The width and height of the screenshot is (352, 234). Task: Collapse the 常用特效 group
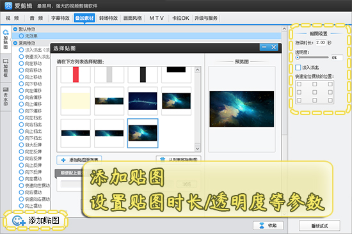tap(15, 43)
